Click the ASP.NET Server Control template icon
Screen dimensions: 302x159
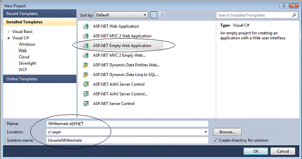(86, 104)
